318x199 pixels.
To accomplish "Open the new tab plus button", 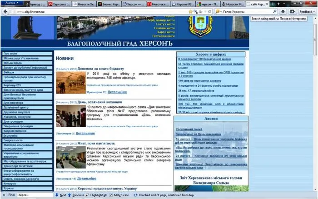I will (x=278, y=4).
